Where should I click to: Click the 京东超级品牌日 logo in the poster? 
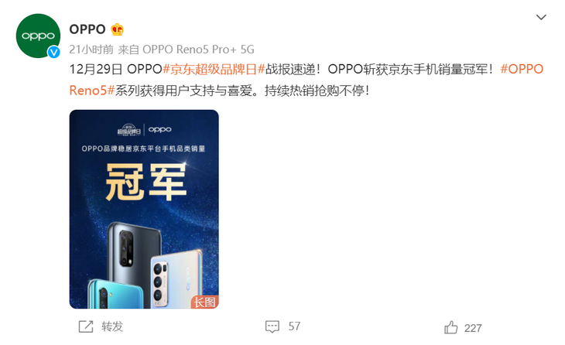(129, 130)
